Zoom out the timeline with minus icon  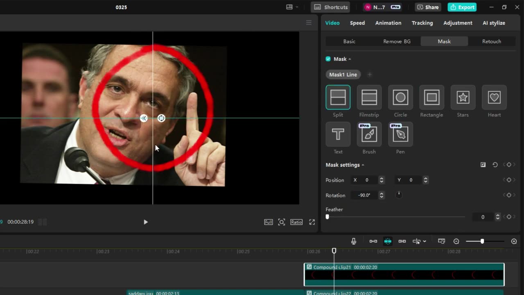coord(456,241)
